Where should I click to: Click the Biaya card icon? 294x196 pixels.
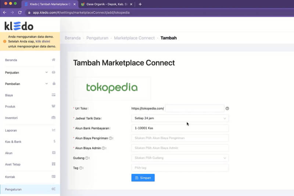(53, 95)
